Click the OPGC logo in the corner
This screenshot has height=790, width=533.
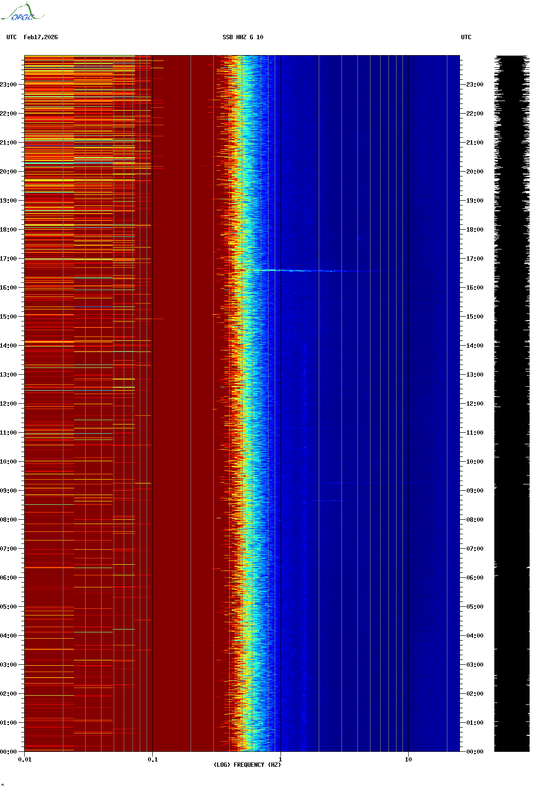(22, 13)
